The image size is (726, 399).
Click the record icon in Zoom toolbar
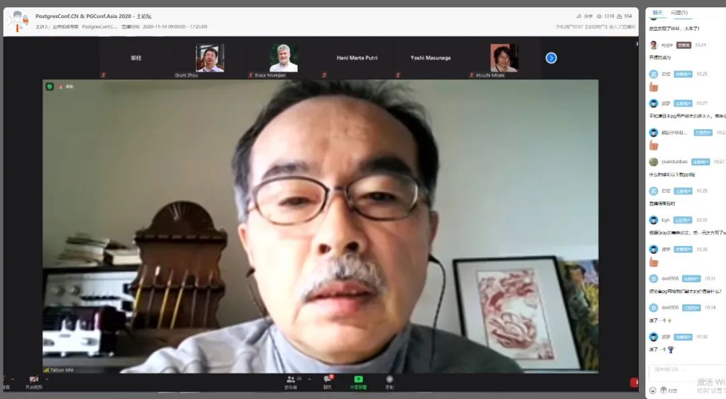click(x=389, y=379)
